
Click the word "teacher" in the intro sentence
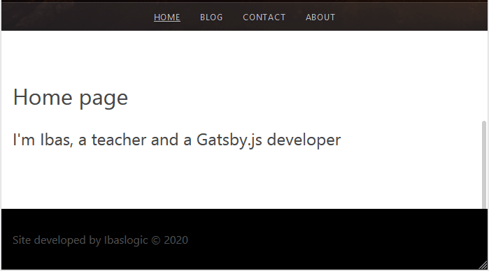pyautogui.click(x=118, y=140)
